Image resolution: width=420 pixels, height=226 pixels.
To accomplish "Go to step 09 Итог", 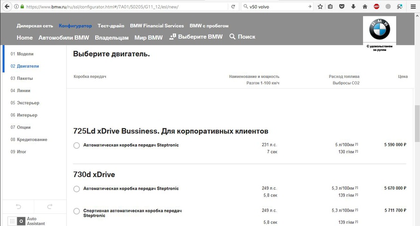I will [x=19, y=152].
